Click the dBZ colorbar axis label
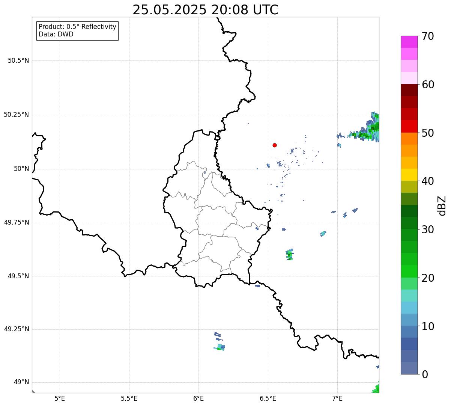The image size is (451, 406). coord(442,205)
